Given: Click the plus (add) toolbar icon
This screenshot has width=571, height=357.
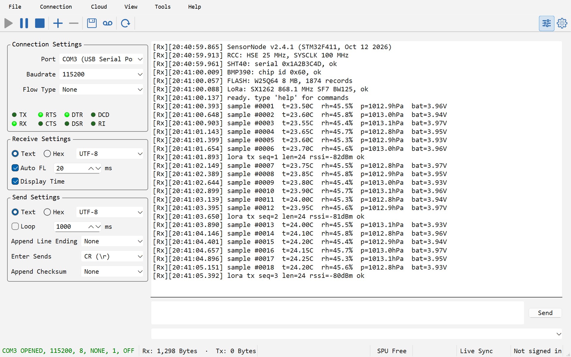Looking at the screenshot, I should tap(58, 23).
